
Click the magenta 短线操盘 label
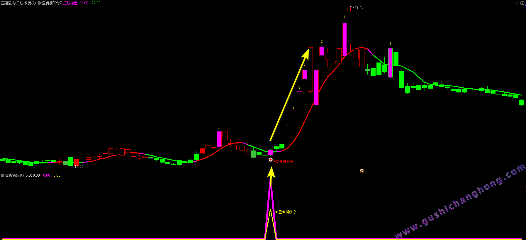(x=70, y=3)
